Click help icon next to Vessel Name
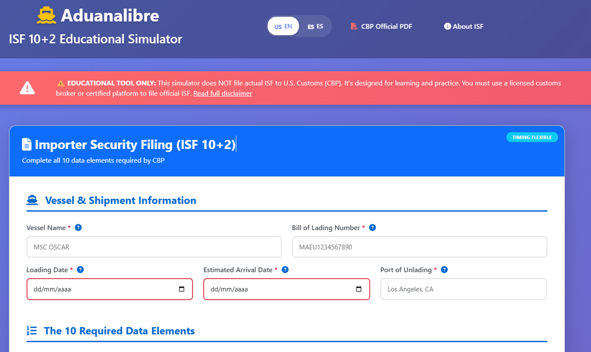This screenshot has width=591, height=352. (78, 228)
